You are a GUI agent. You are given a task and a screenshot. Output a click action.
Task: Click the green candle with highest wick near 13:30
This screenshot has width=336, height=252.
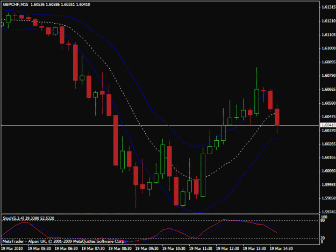click(x=257, y=101)
